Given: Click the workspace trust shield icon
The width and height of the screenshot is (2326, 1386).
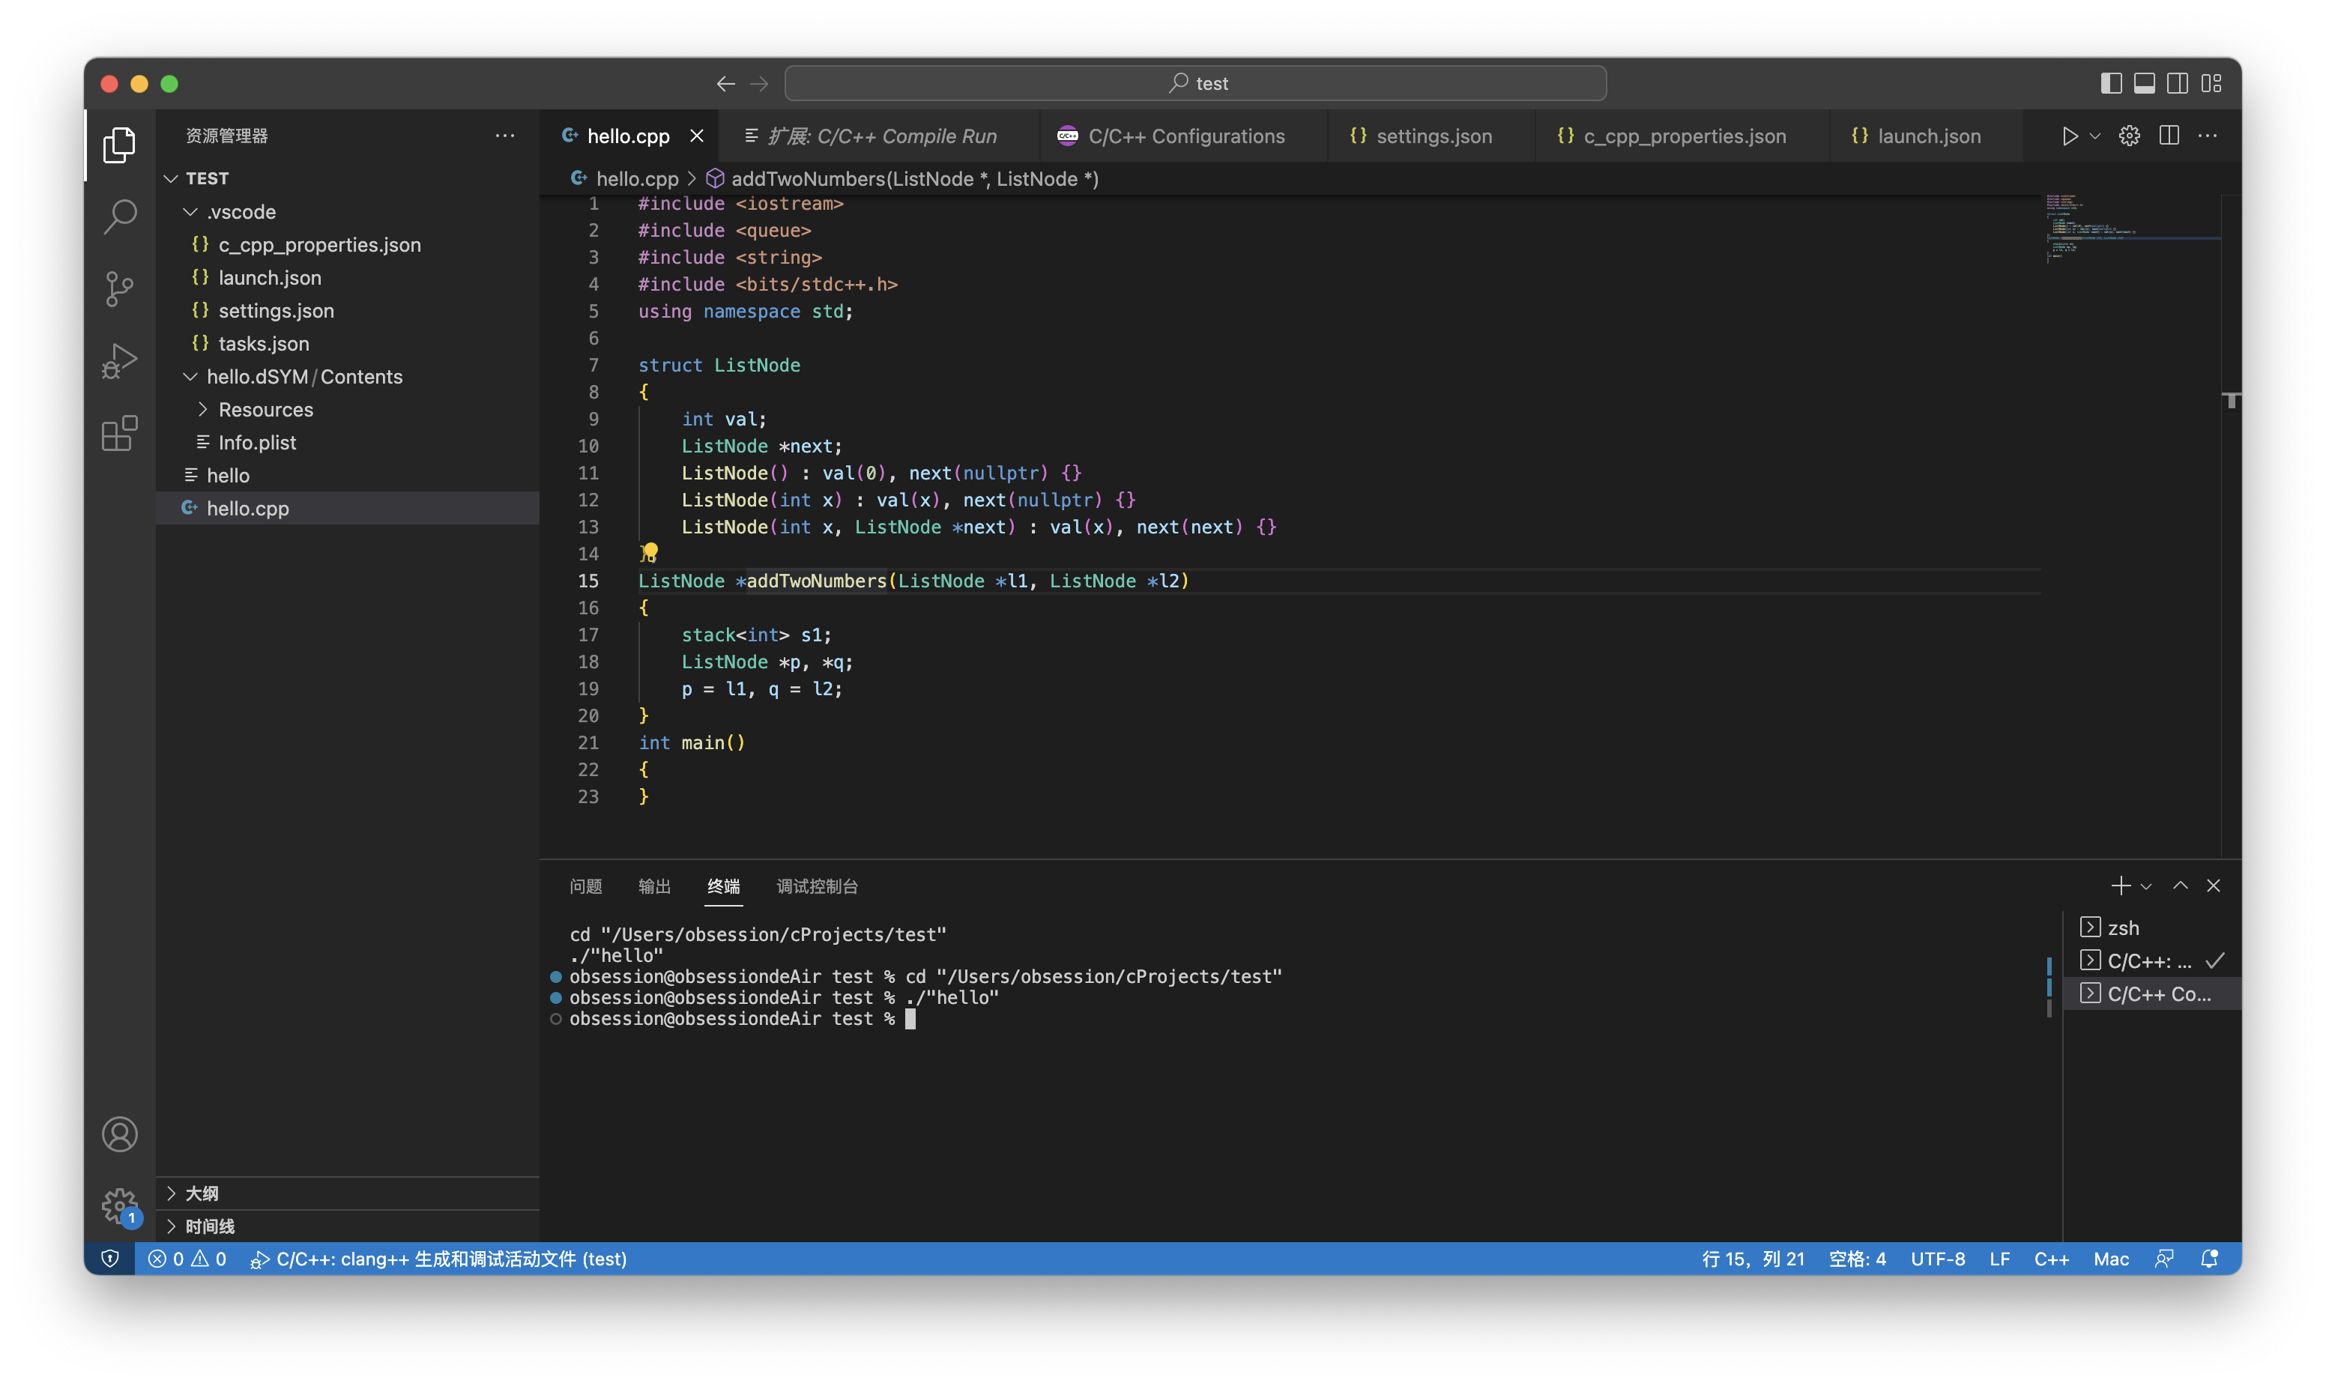Looking at the screenshot, I should pyautogui.click(x=110, y=1259).
